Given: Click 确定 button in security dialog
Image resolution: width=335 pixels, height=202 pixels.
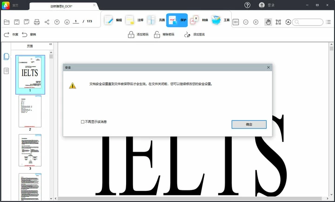Looking at the screenshot, I should tap(249, 124).
